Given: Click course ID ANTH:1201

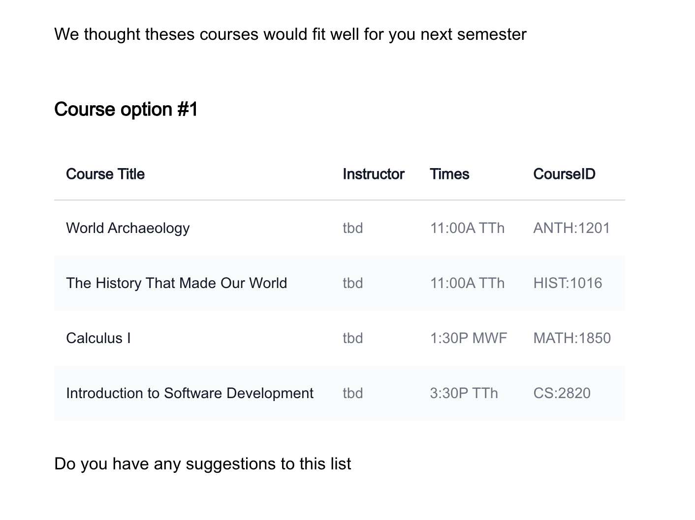Looking at the screenshot, I should pos(571,228).
